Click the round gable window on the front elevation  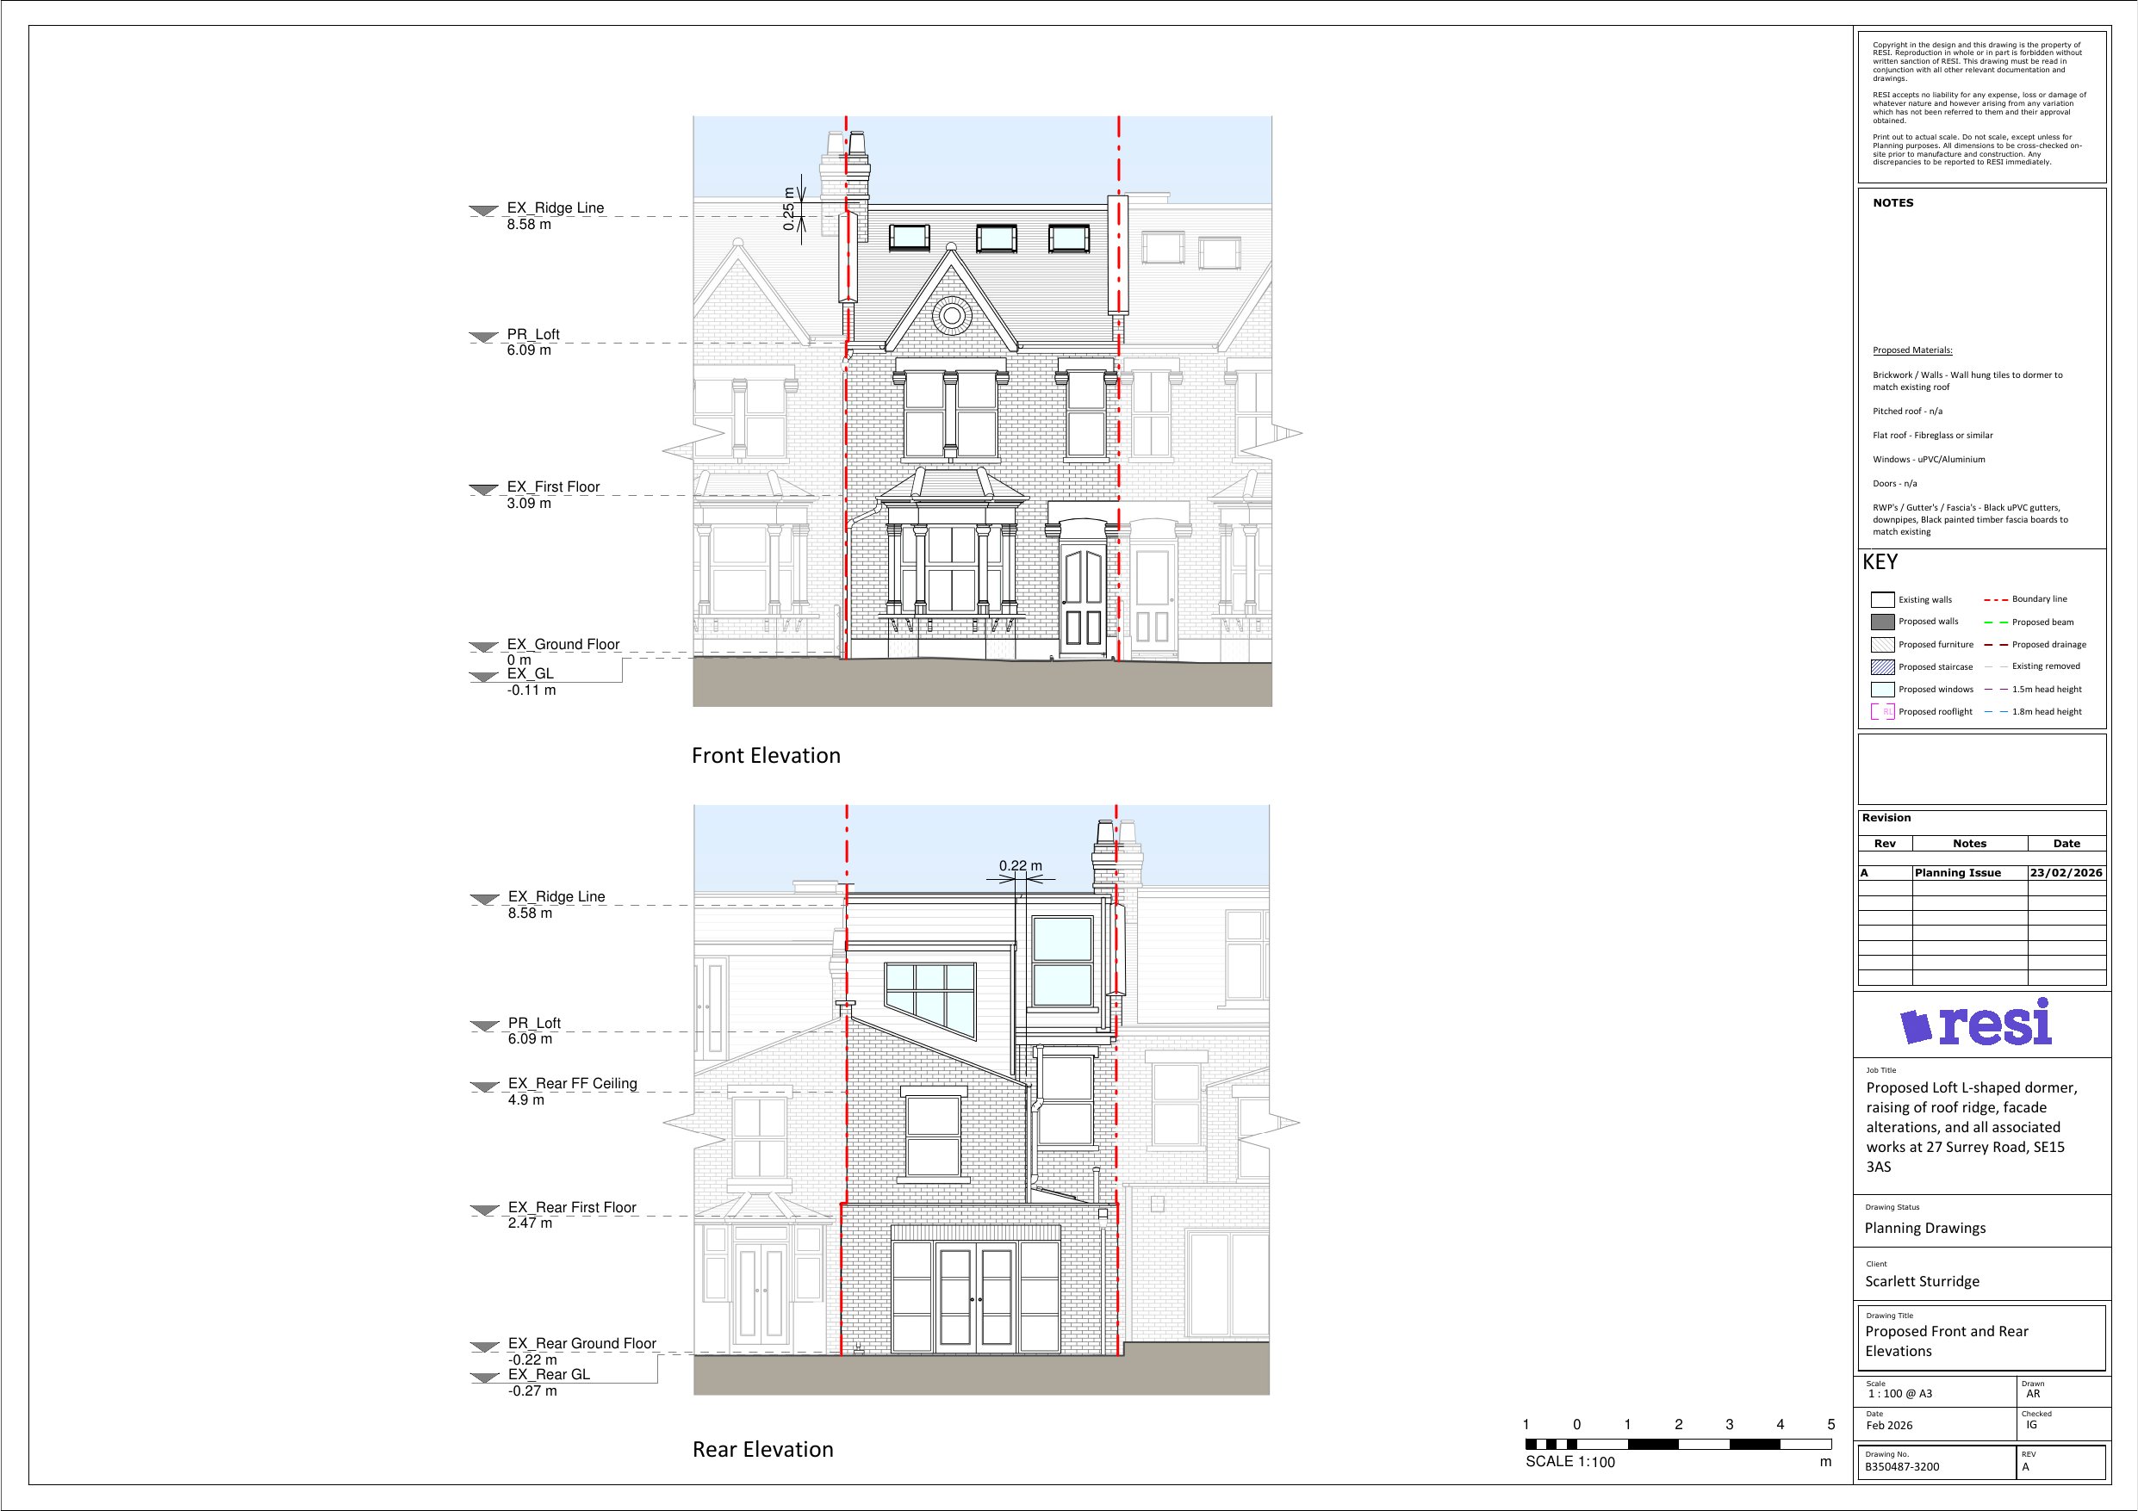click(x=952, y=316)
